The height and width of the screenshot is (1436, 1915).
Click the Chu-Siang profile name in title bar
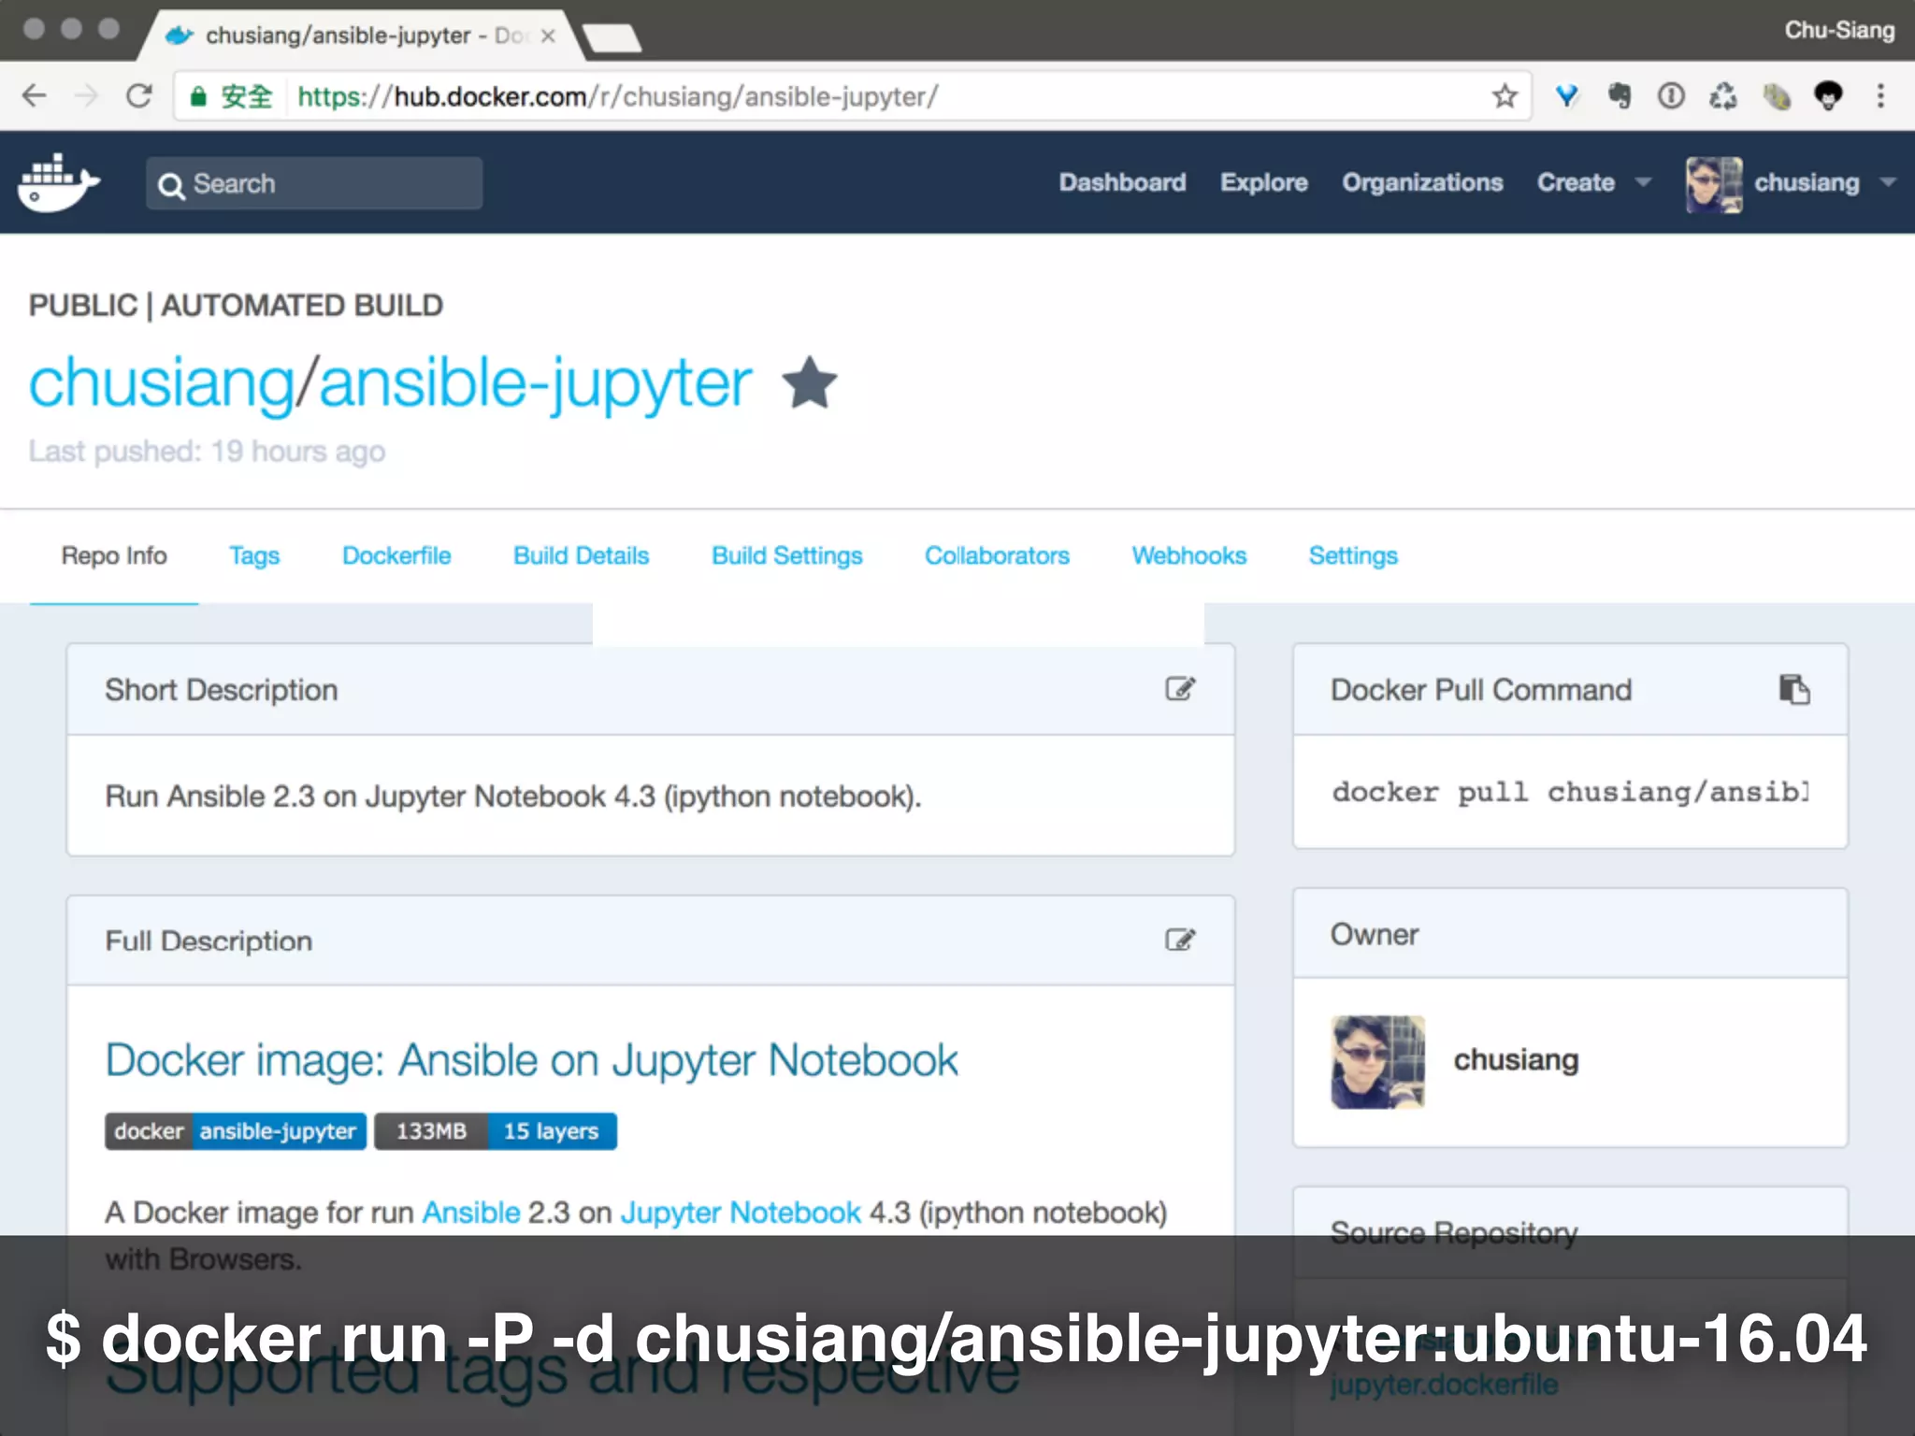point(1839,30)
